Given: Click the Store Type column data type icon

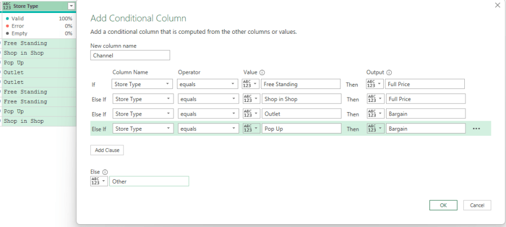Looking at the screenshot, I should pos(7,6).
